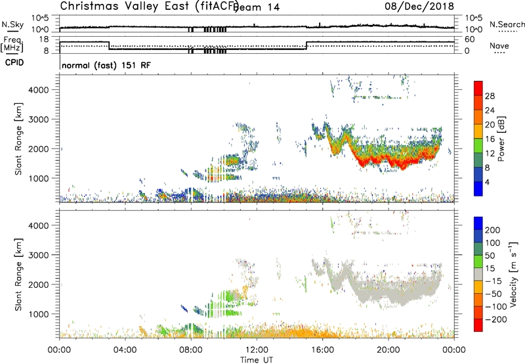The width and height of the screenshot is (525, 364).
Task: Click the "Power [dB]" colorbar label
Action: [x=501, y=139]
